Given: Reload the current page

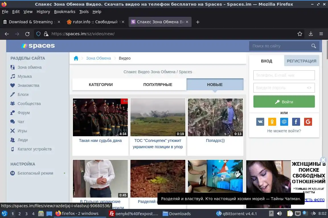Looking at the screenshot, I should 27,34.
